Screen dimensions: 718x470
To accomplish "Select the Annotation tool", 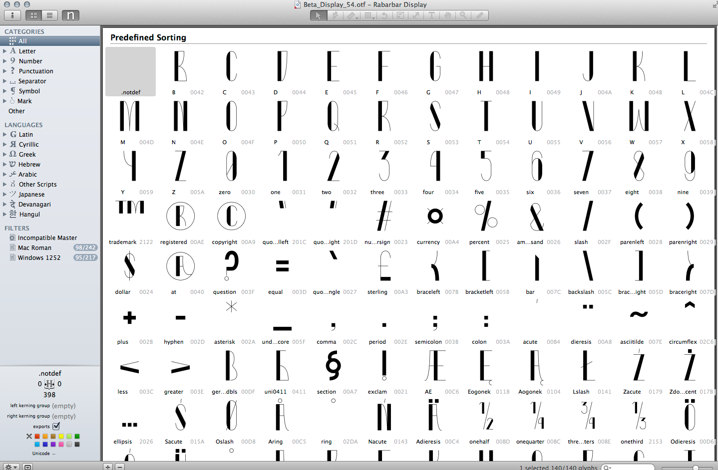I will 400,15.
